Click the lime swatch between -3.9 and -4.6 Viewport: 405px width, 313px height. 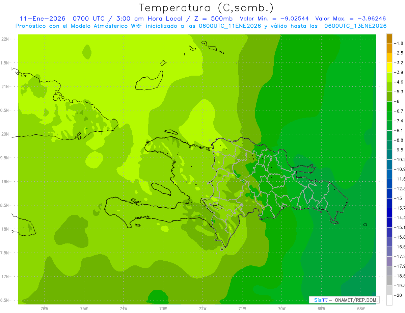tap(389, 77)
